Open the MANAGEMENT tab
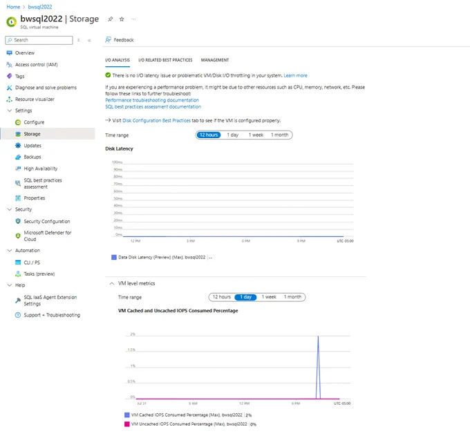 pyautogui.click(x=215, y=60)
